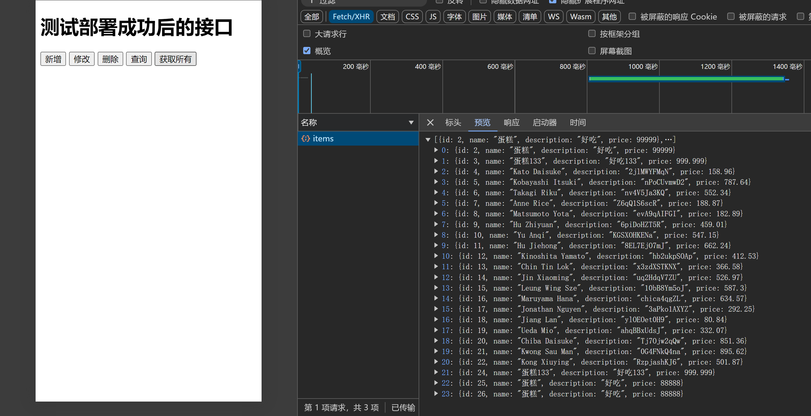The height and width of the screenshot is (416, 811).
Task: Close the request details panel
Action: point(430,122)
